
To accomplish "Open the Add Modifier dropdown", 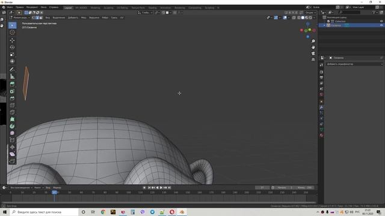I will tap(354, 64).
